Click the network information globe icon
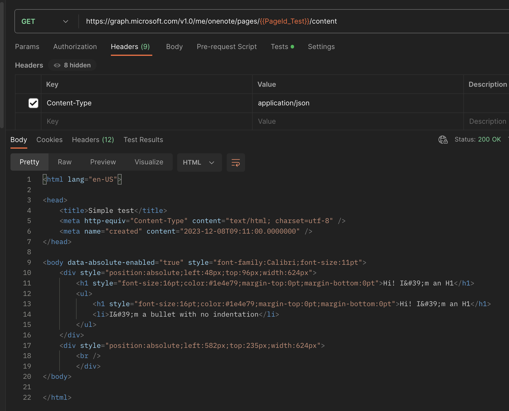The height and width of the screenshot is (411, 509). coord(443,139)
